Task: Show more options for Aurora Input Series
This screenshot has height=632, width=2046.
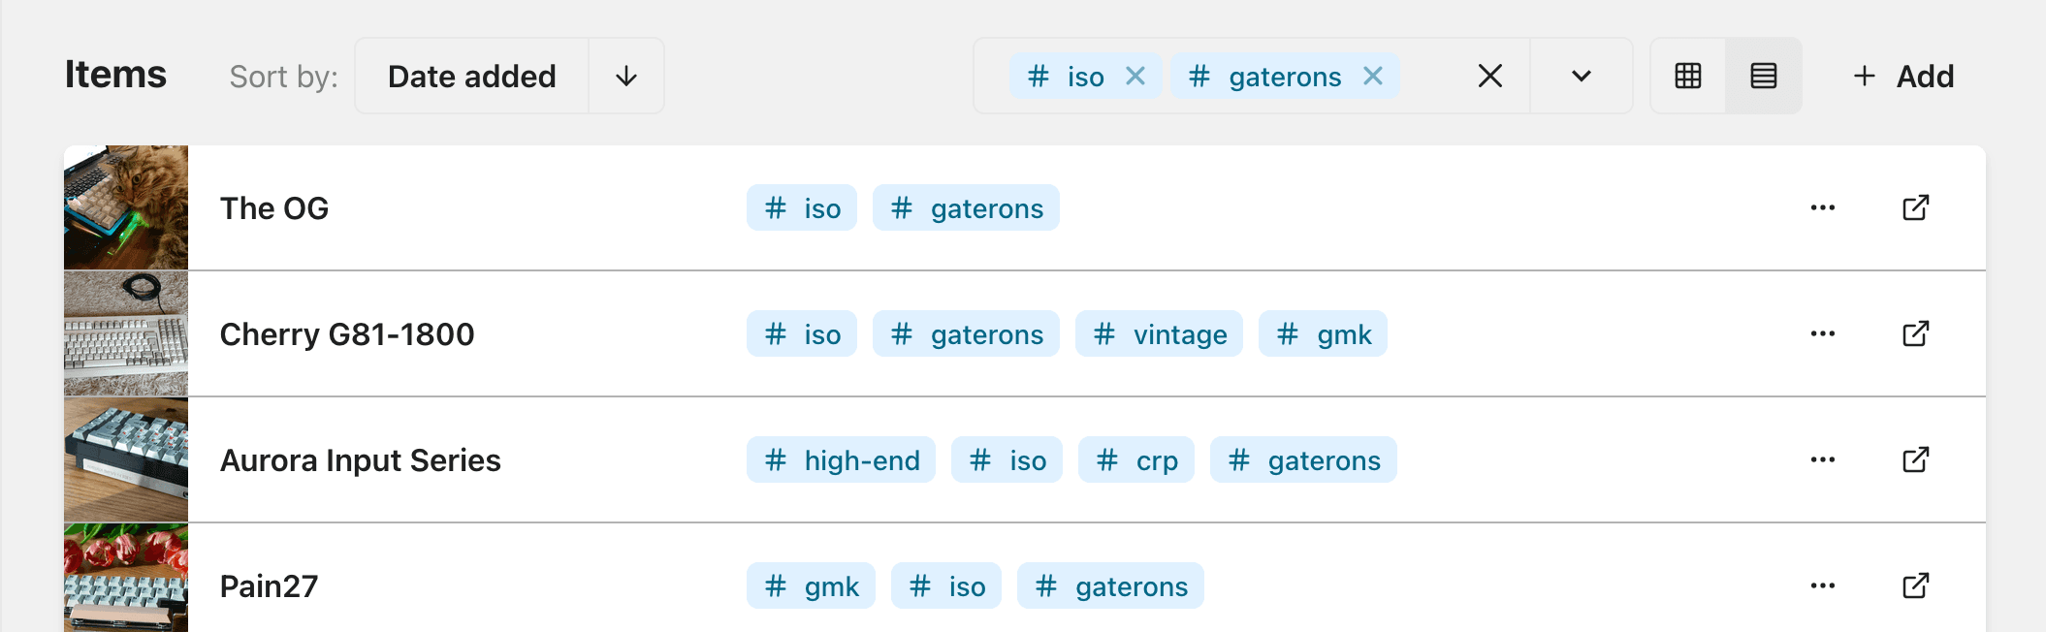Action: pos(1823,459)
